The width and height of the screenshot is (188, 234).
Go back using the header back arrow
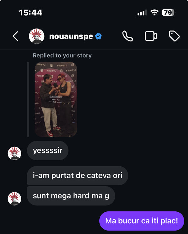click(15, 36)
